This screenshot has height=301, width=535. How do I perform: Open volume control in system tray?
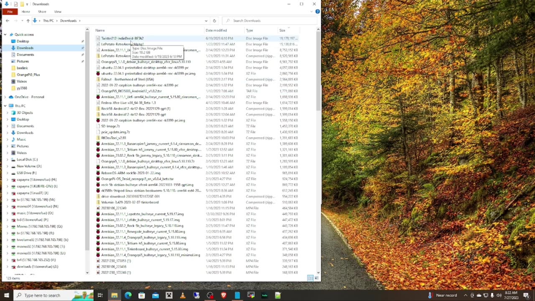click(499, 295)
